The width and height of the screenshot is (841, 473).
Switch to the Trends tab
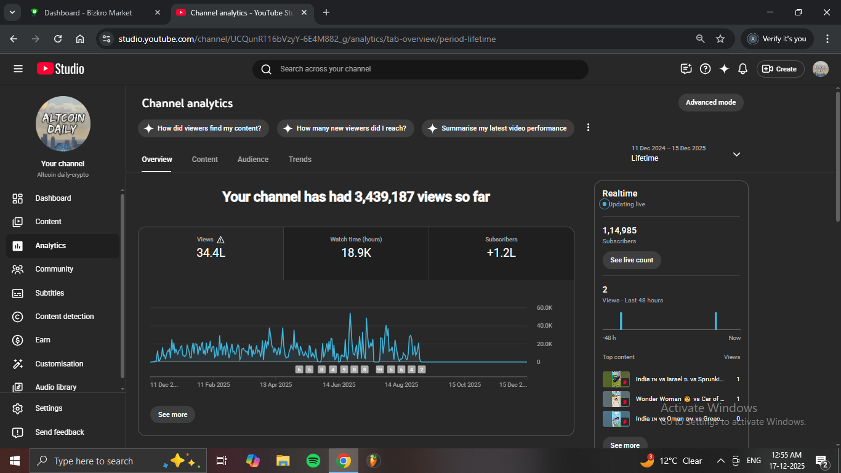click(x=300, y=160)
